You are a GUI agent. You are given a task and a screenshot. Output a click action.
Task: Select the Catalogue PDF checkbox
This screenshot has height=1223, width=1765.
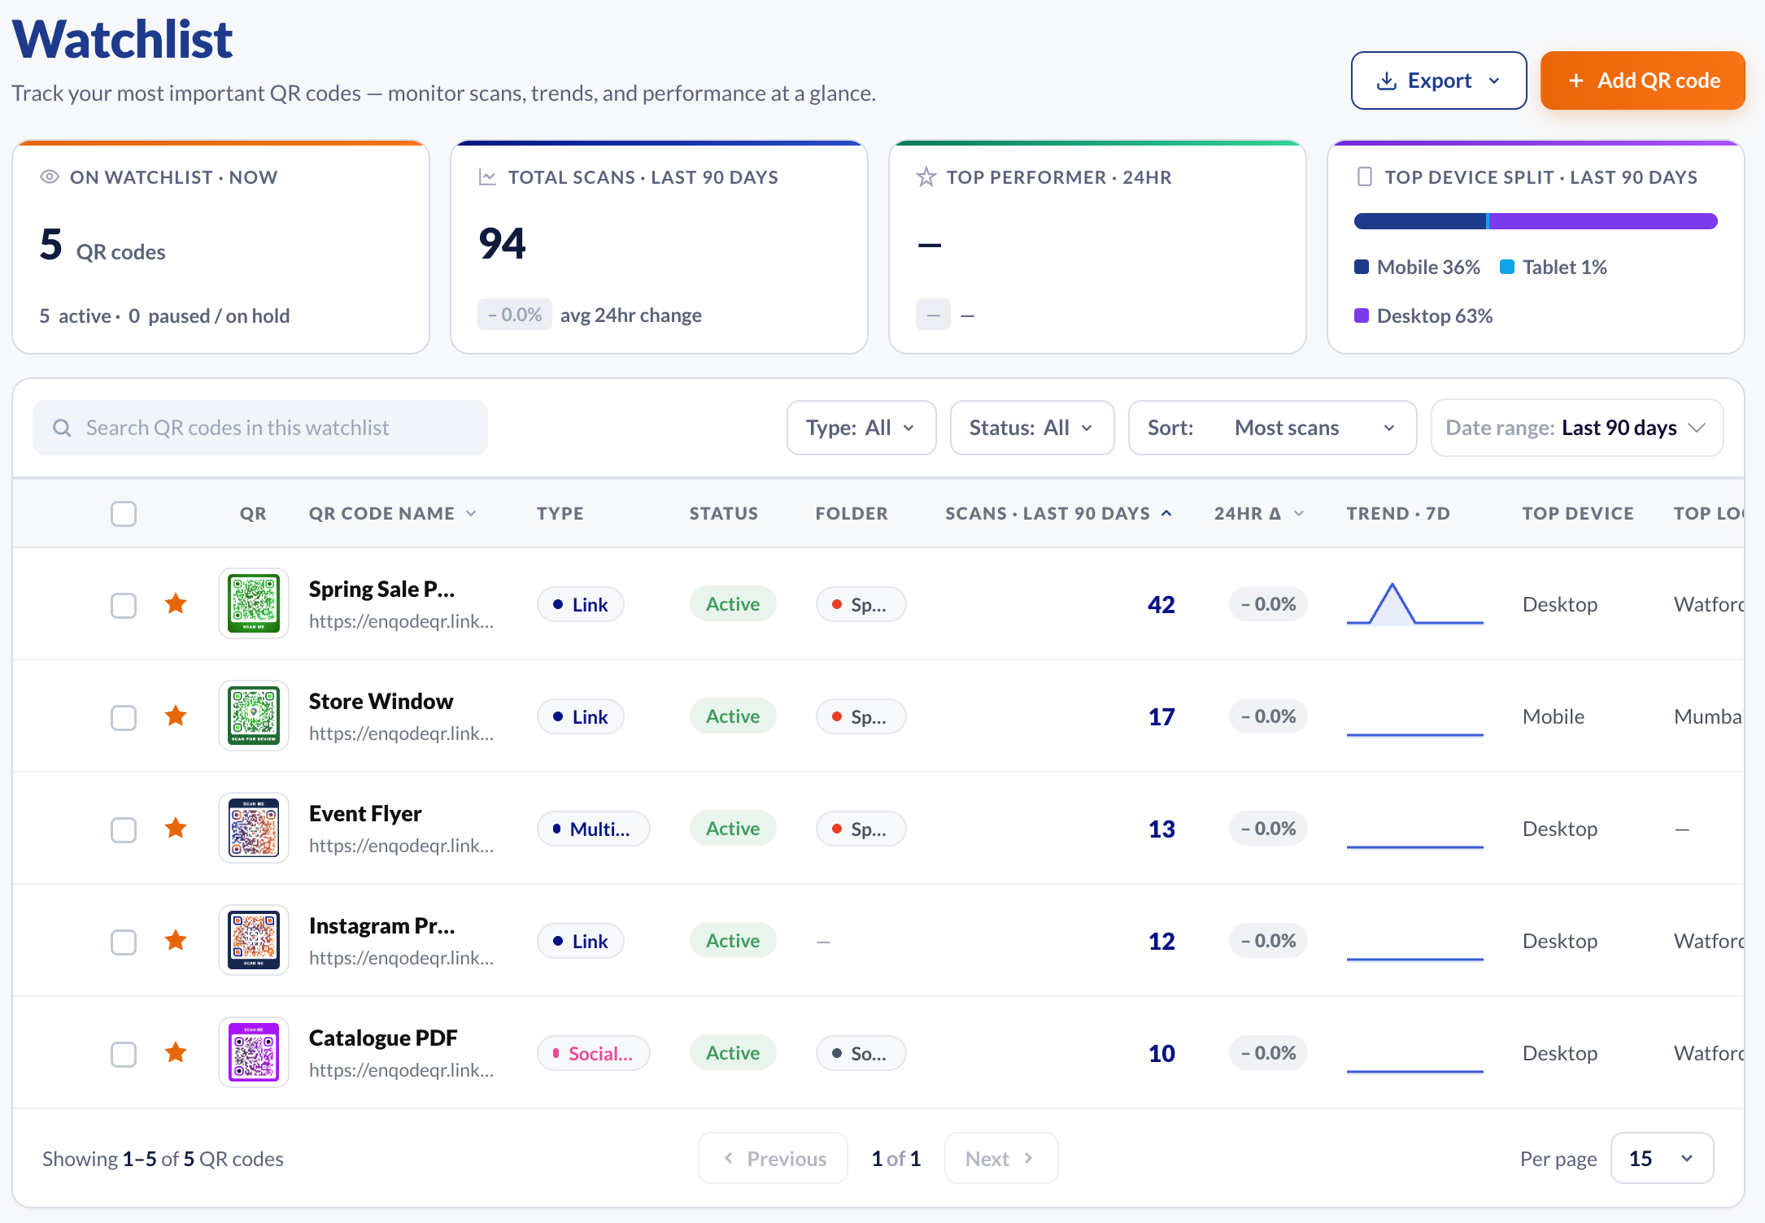(124, 1054)
